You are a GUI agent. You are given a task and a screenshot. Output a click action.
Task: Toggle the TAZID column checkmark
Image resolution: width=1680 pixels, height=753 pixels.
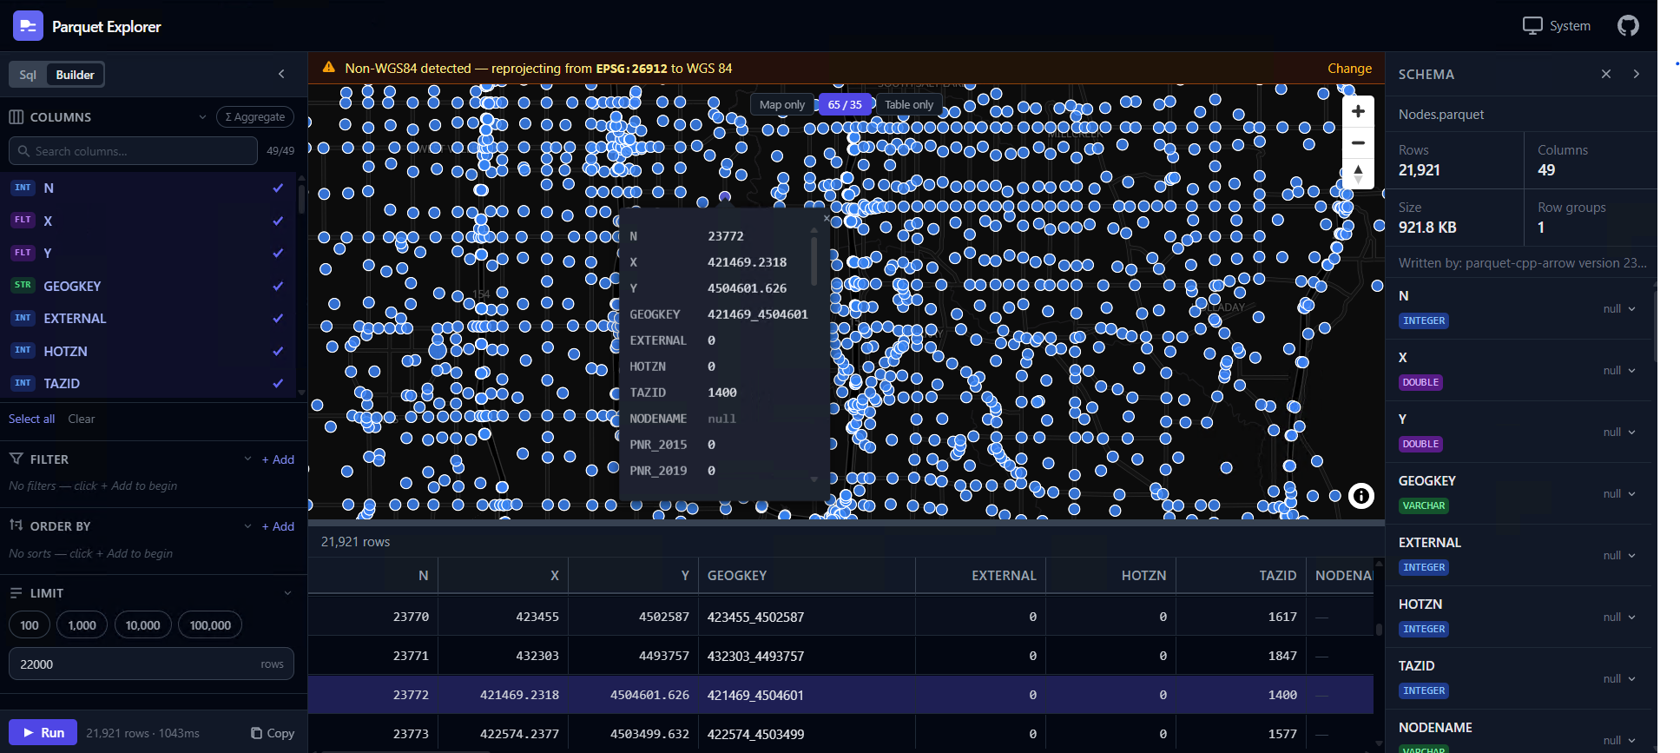(x=278, y=383)
